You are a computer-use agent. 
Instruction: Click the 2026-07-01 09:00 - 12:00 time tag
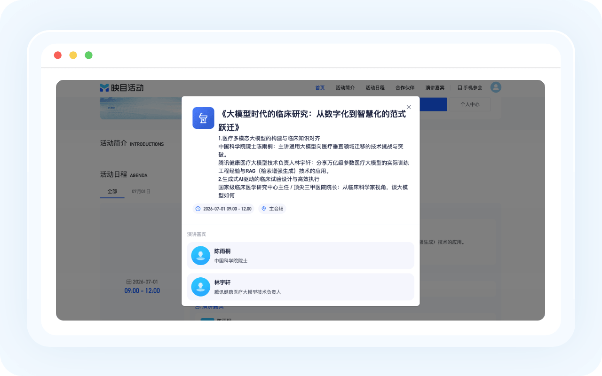[x=224, y=209]
